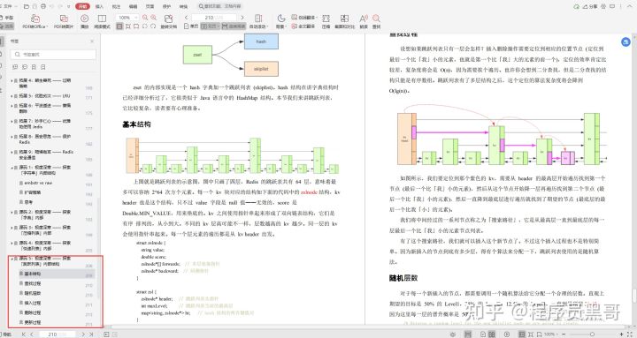Select bookmark 'embstr vs raw'

[38, 184]
